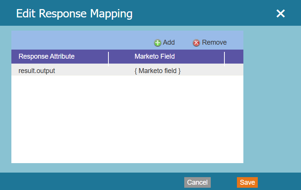Click footer bar area left of Cancel
Viewport: 301px width, 190px height.
(x=91, y=182)
